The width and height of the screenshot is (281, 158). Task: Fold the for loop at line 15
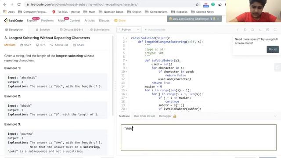pyautogui.click(x=126, y=90)
